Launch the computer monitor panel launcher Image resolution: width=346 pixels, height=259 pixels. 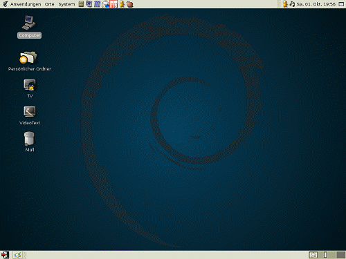[x=89, y=3]
